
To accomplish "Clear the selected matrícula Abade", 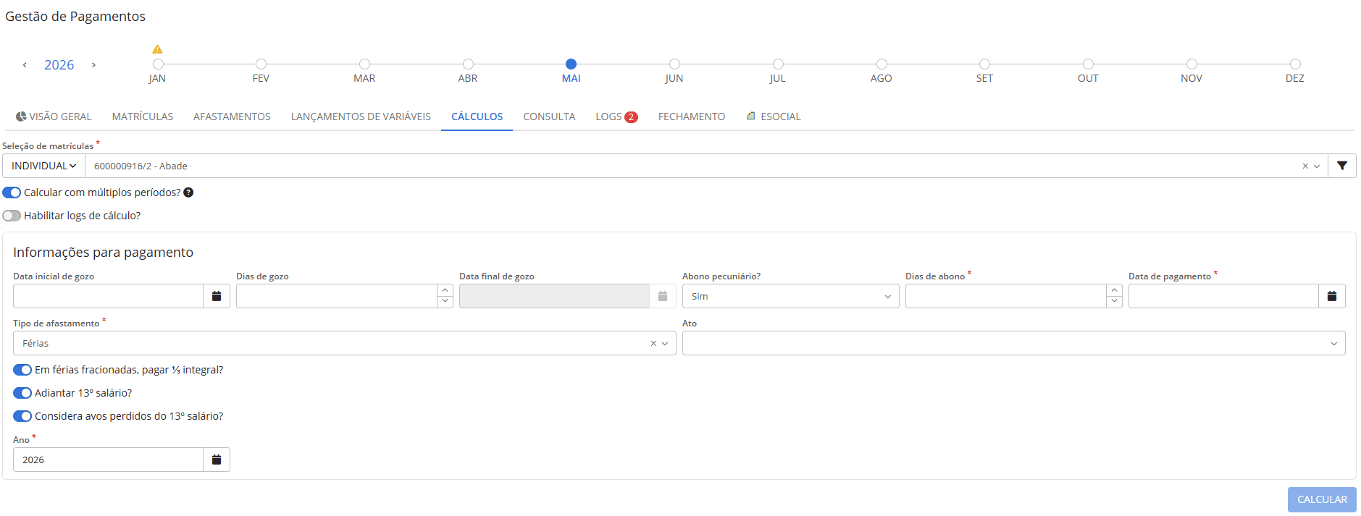I will point(1305,166).
